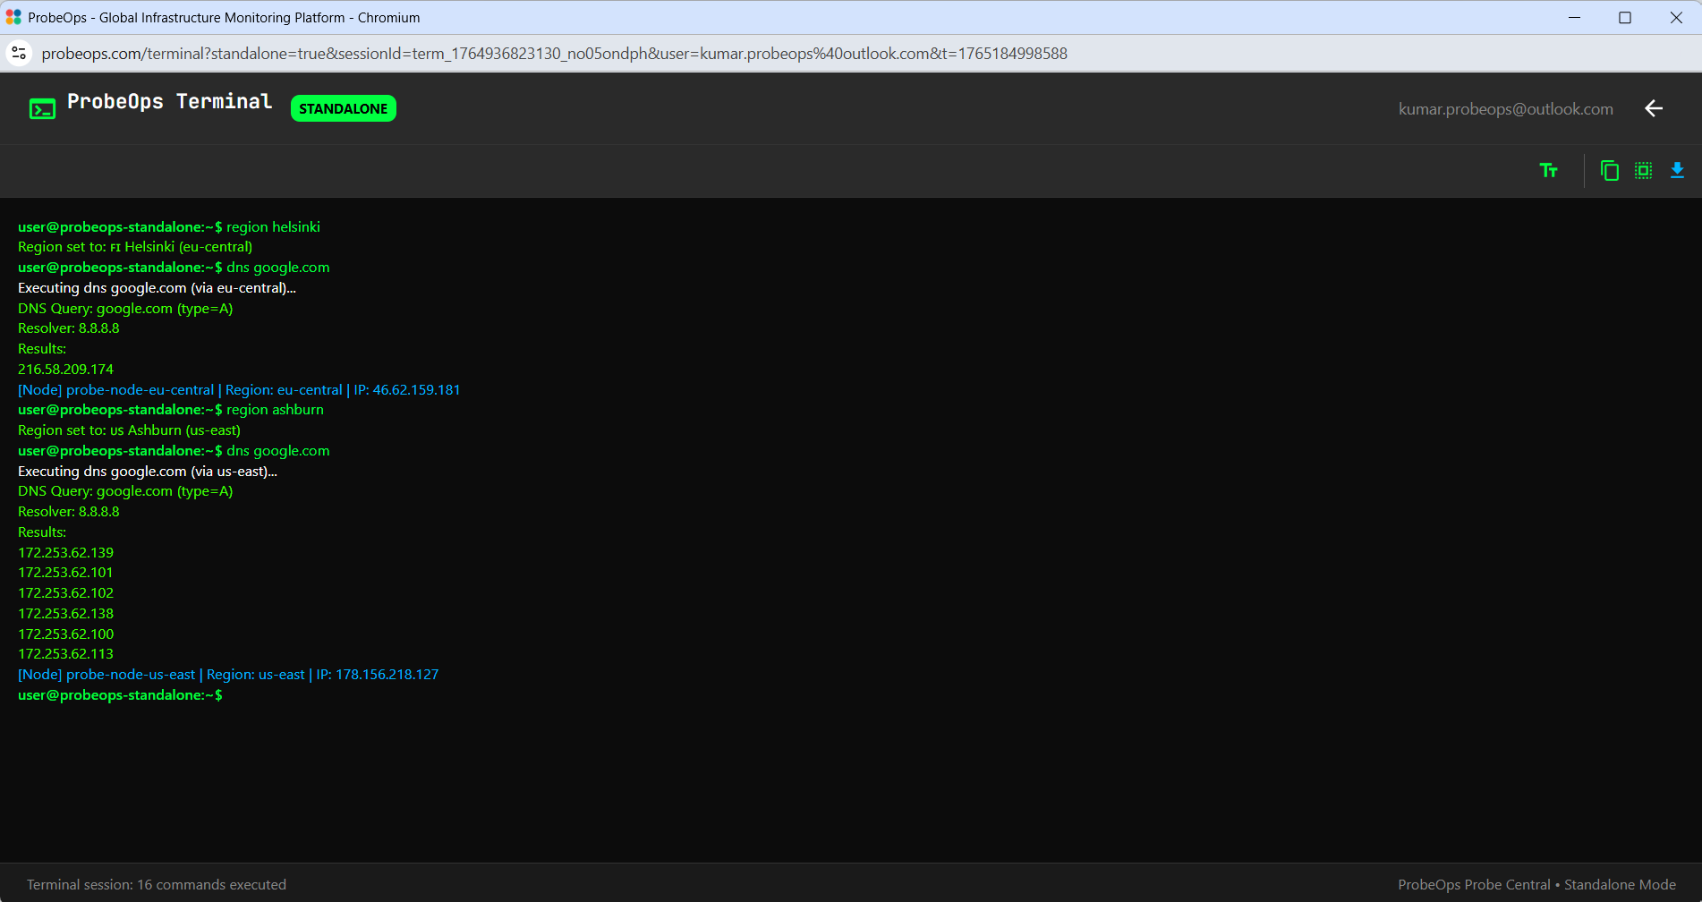The image size is (1702, 902).
Task: Open the font size settings via Tt icon
Action: pos(1549,170)
